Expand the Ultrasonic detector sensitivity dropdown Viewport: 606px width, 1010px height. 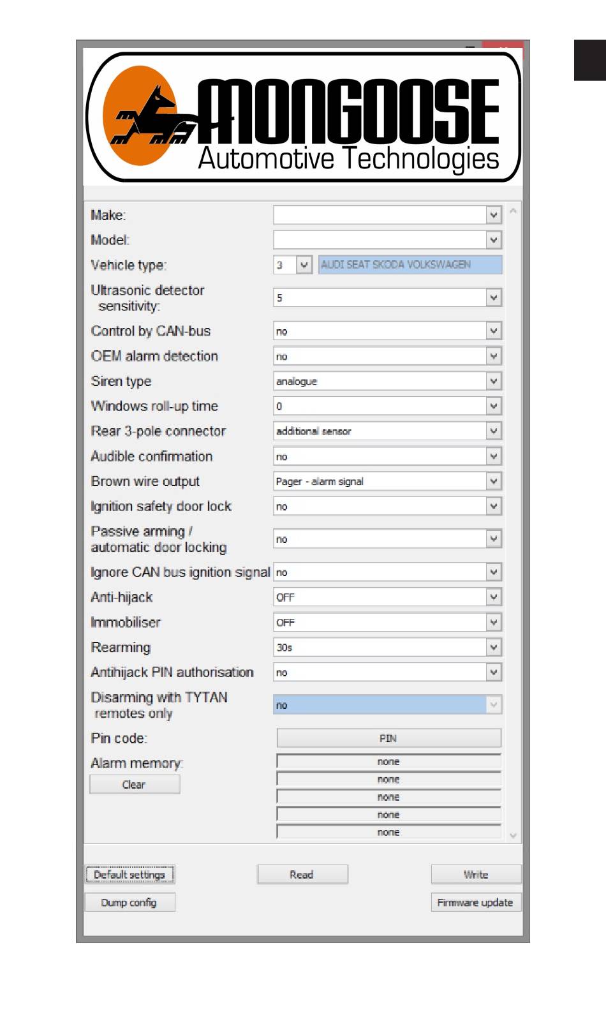pos(387,297)
